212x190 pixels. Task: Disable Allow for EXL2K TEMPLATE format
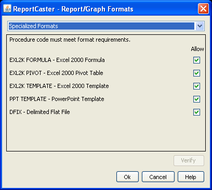click(196, 86)
